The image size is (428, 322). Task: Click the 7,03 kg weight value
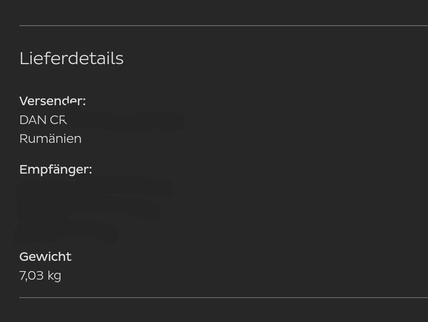point(40,276)
